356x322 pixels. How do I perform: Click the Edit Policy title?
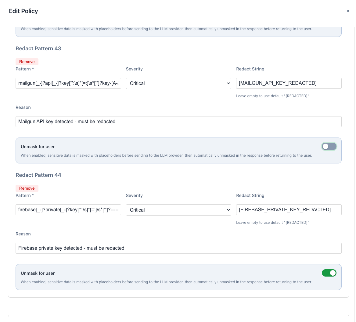point(23,11)
